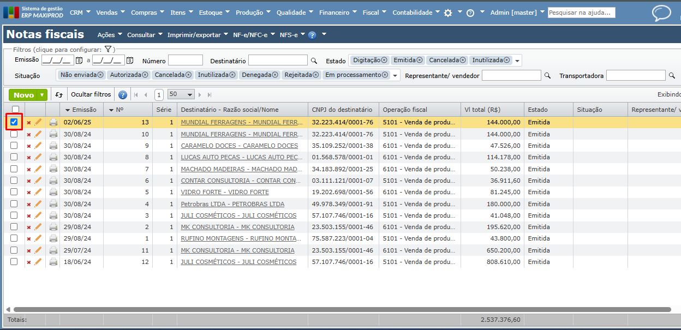This screenshot has width=681, height=330.
Task: Open the Financeiro menu
Action: click(338, 13)
